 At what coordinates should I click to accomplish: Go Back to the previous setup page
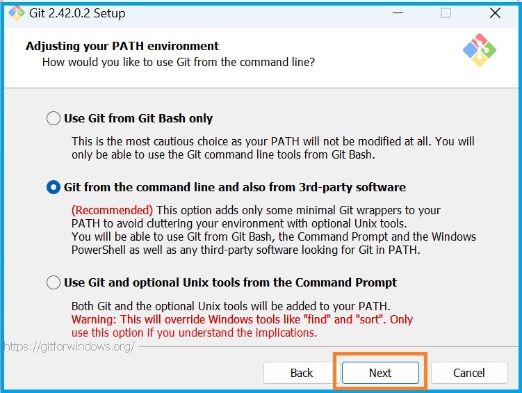(302, 373)
